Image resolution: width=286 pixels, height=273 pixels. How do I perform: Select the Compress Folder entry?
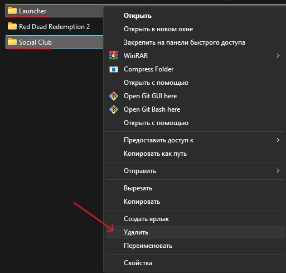click(x=195, y=69)
